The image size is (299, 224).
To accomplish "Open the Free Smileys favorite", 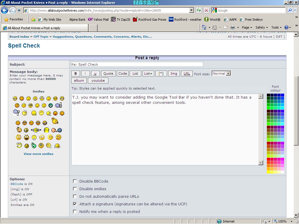I will click(x=251, y=20).
